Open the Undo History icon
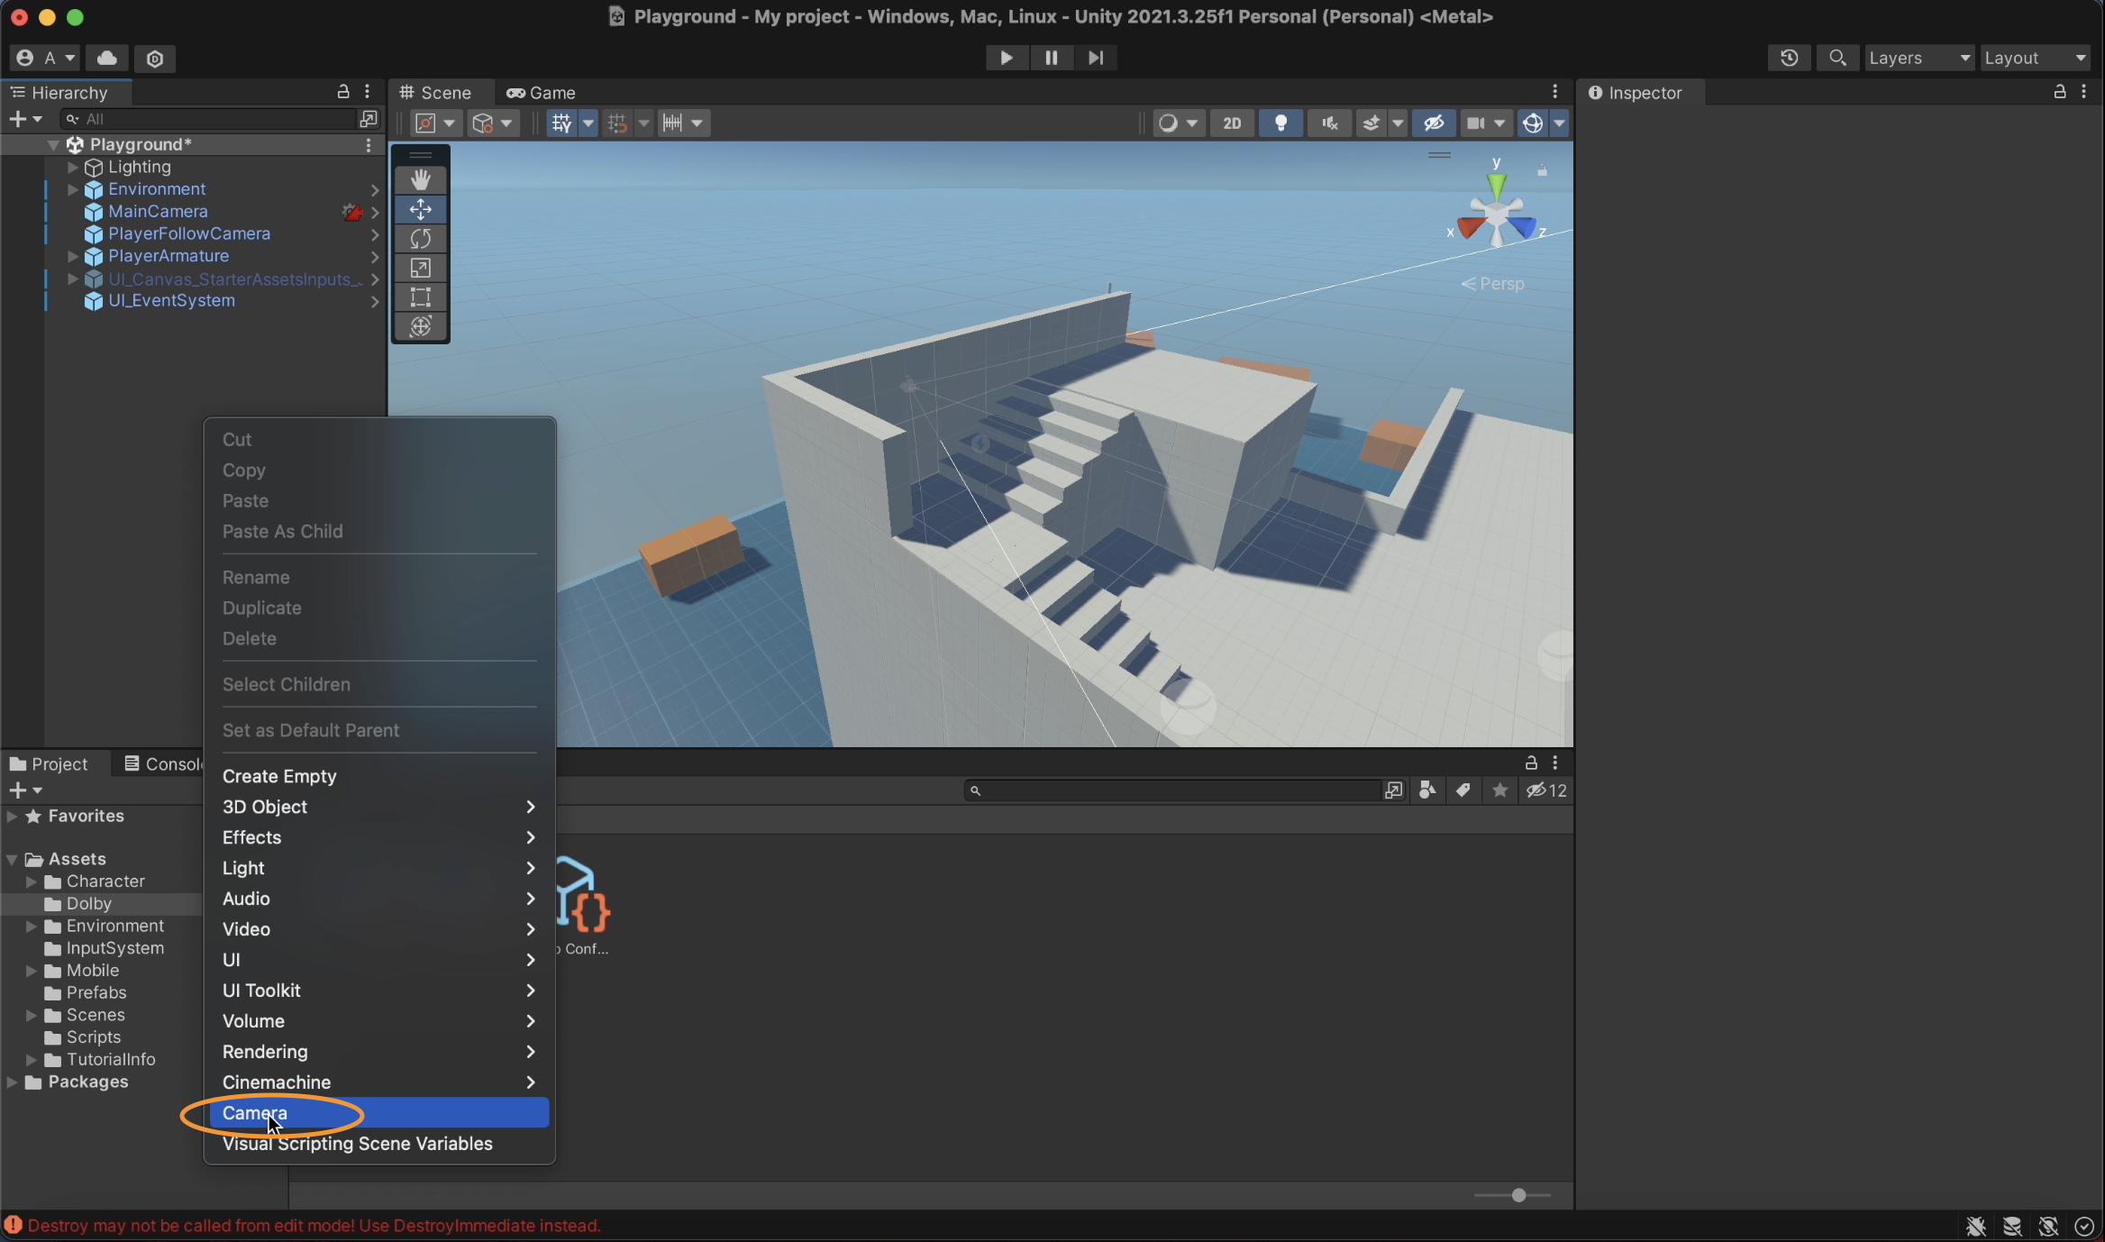2105x1242 pixels. [1789, 58]
